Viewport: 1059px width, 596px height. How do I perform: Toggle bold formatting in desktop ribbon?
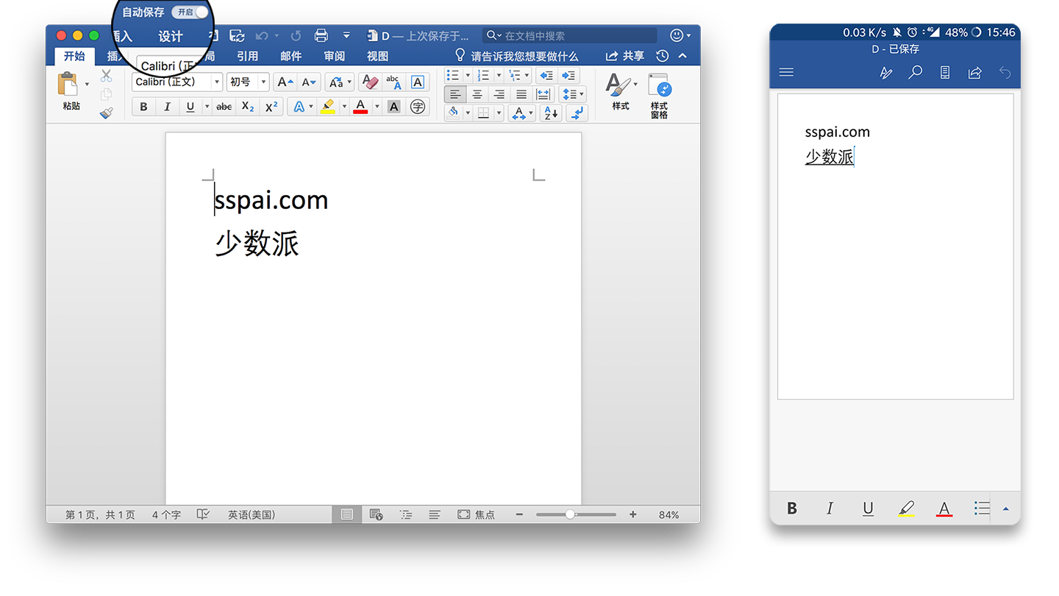(143, 107)
